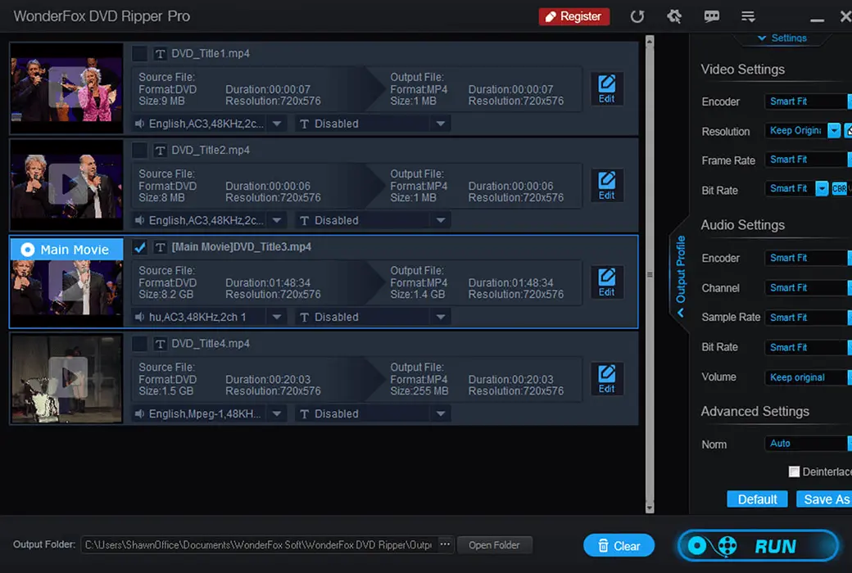Open the settings gear icon

(674, 16)
